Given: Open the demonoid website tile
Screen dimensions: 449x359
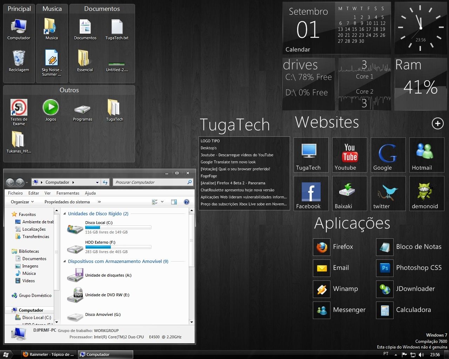Looking at the screenshot, I should [427, 193].
